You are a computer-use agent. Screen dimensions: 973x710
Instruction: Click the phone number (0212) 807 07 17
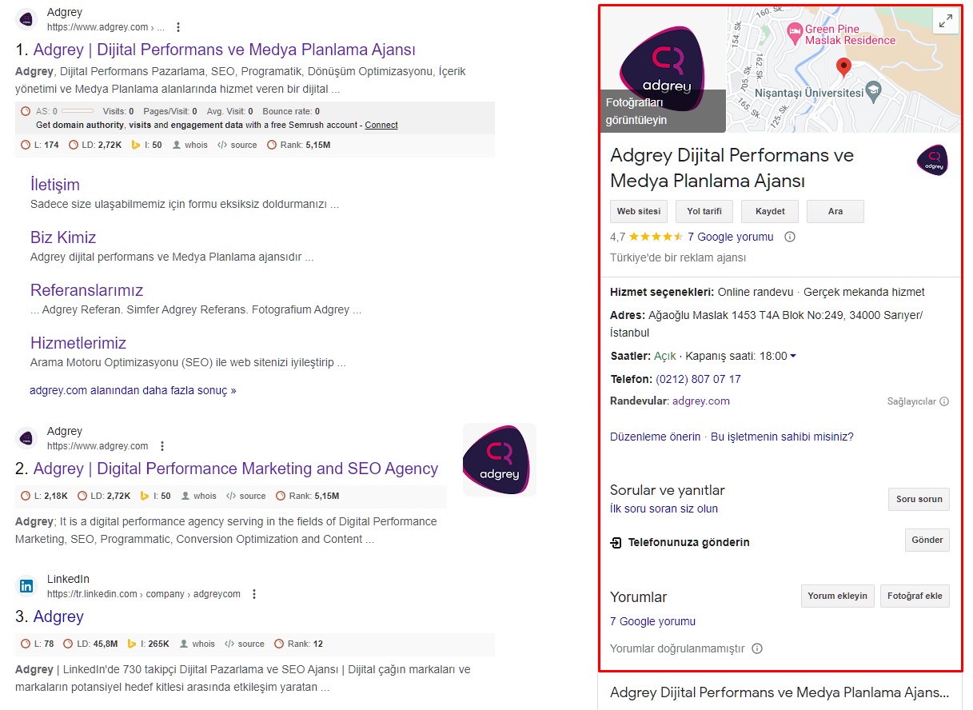pos(698,379)
